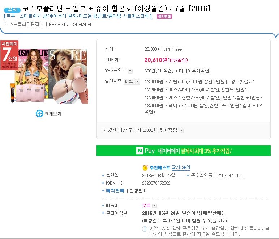
Task: Click publisher link HEARST JOONGANG
Action: pos(70,24)
